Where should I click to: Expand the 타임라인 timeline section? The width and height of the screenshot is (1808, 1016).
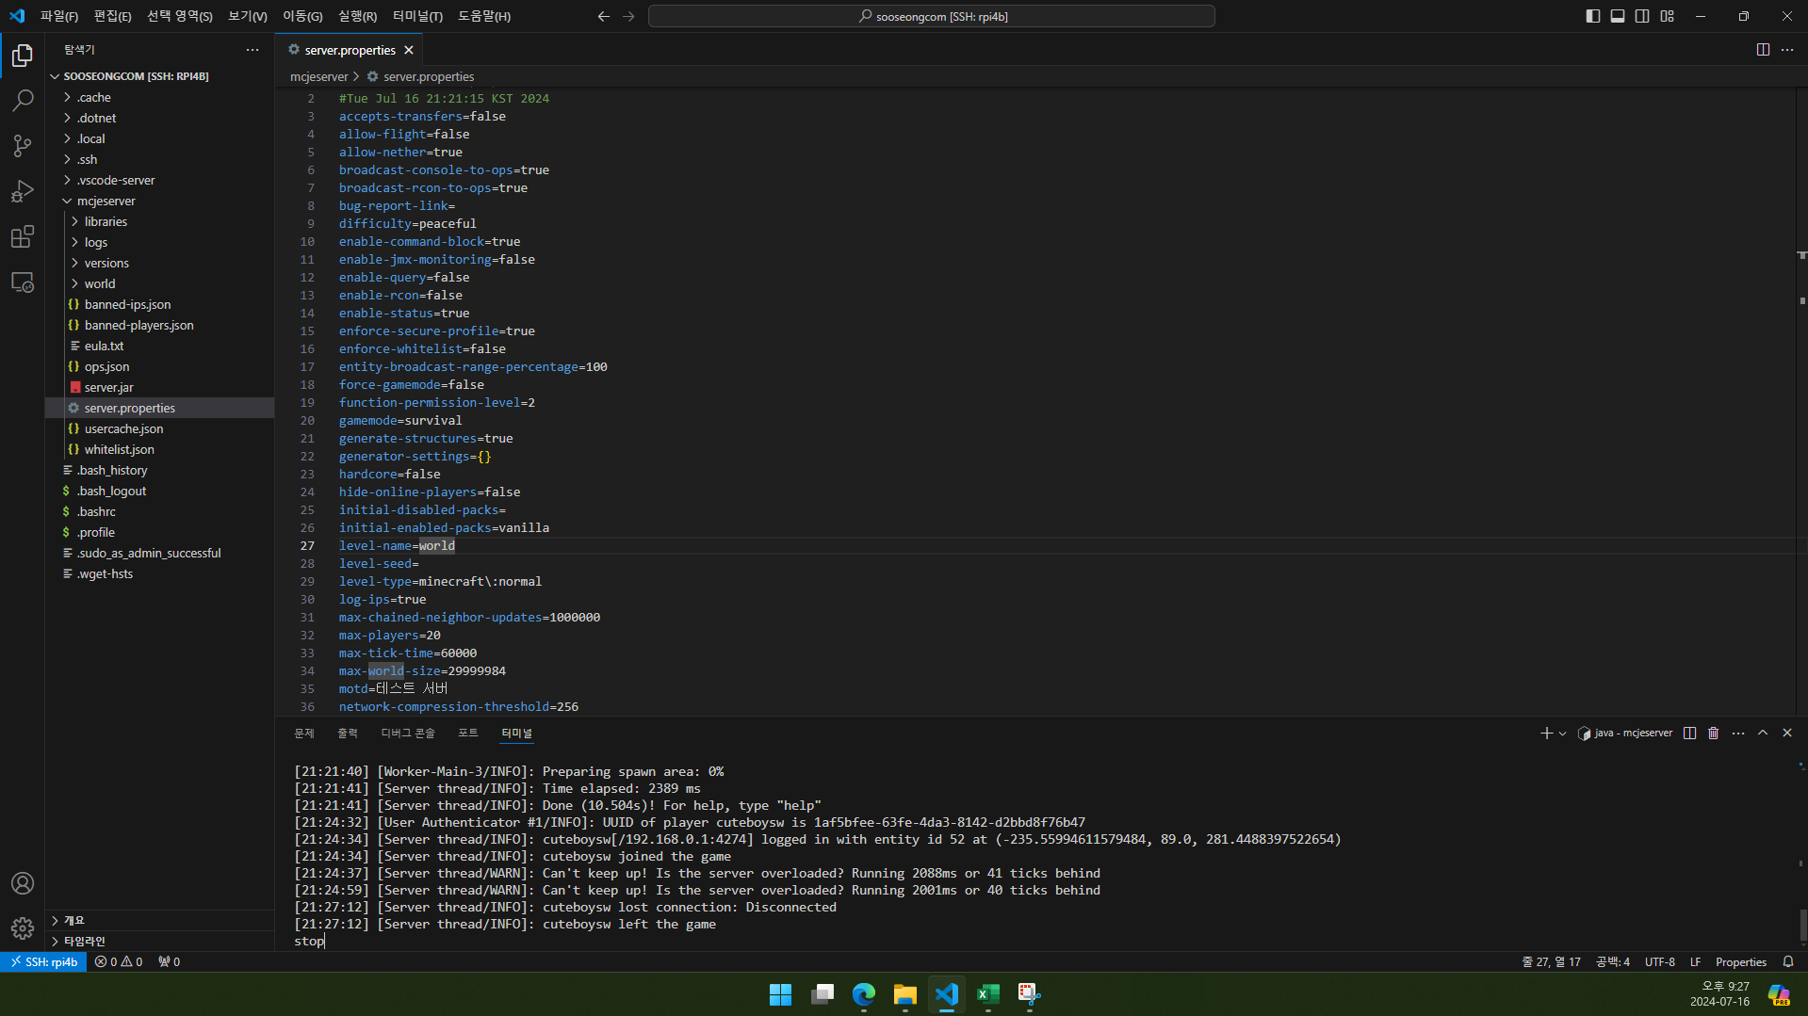(x=160, y=941)
